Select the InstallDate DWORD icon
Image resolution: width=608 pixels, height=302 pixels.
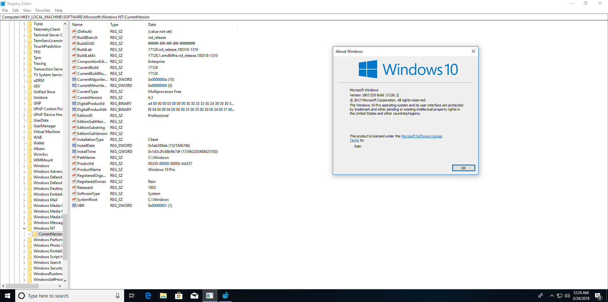74,145
